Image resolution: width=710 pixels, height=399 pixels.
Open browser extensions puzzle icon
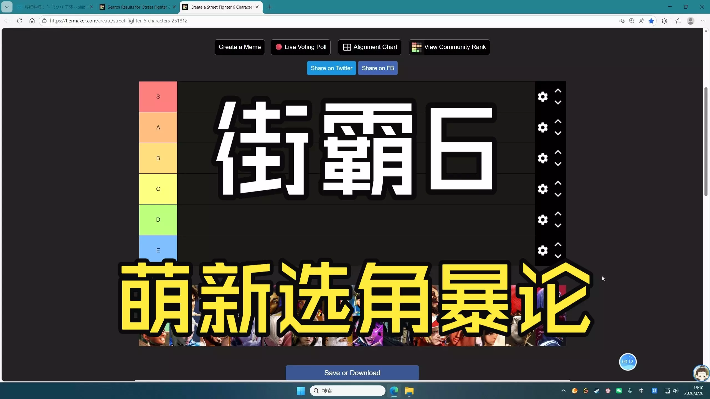coord(664,21)
